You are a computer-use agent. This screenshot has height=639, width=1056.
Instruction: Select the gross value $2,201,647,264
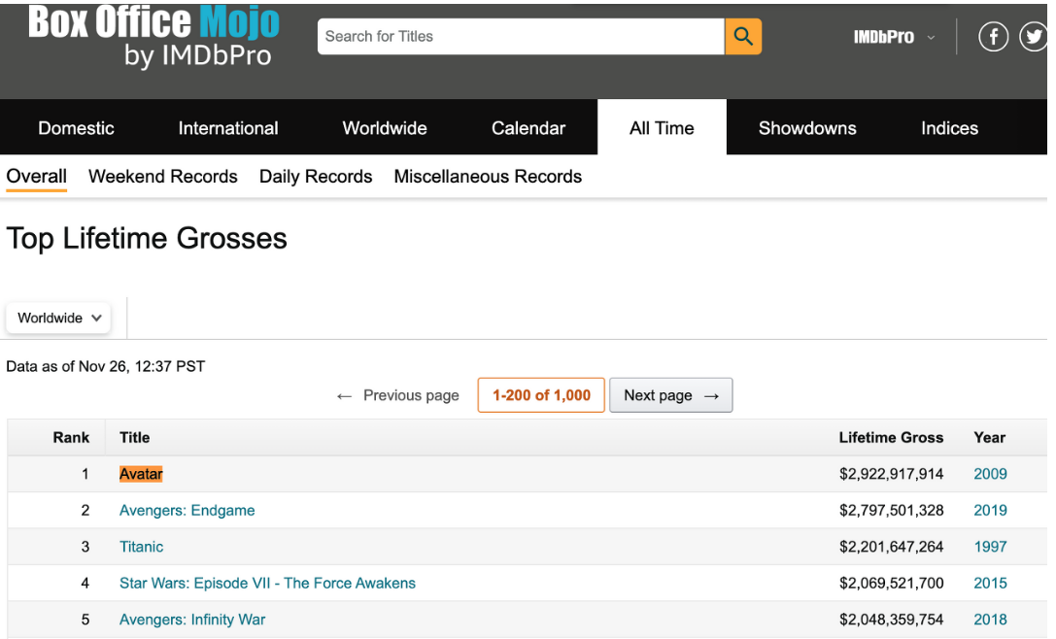click(891, 547)
